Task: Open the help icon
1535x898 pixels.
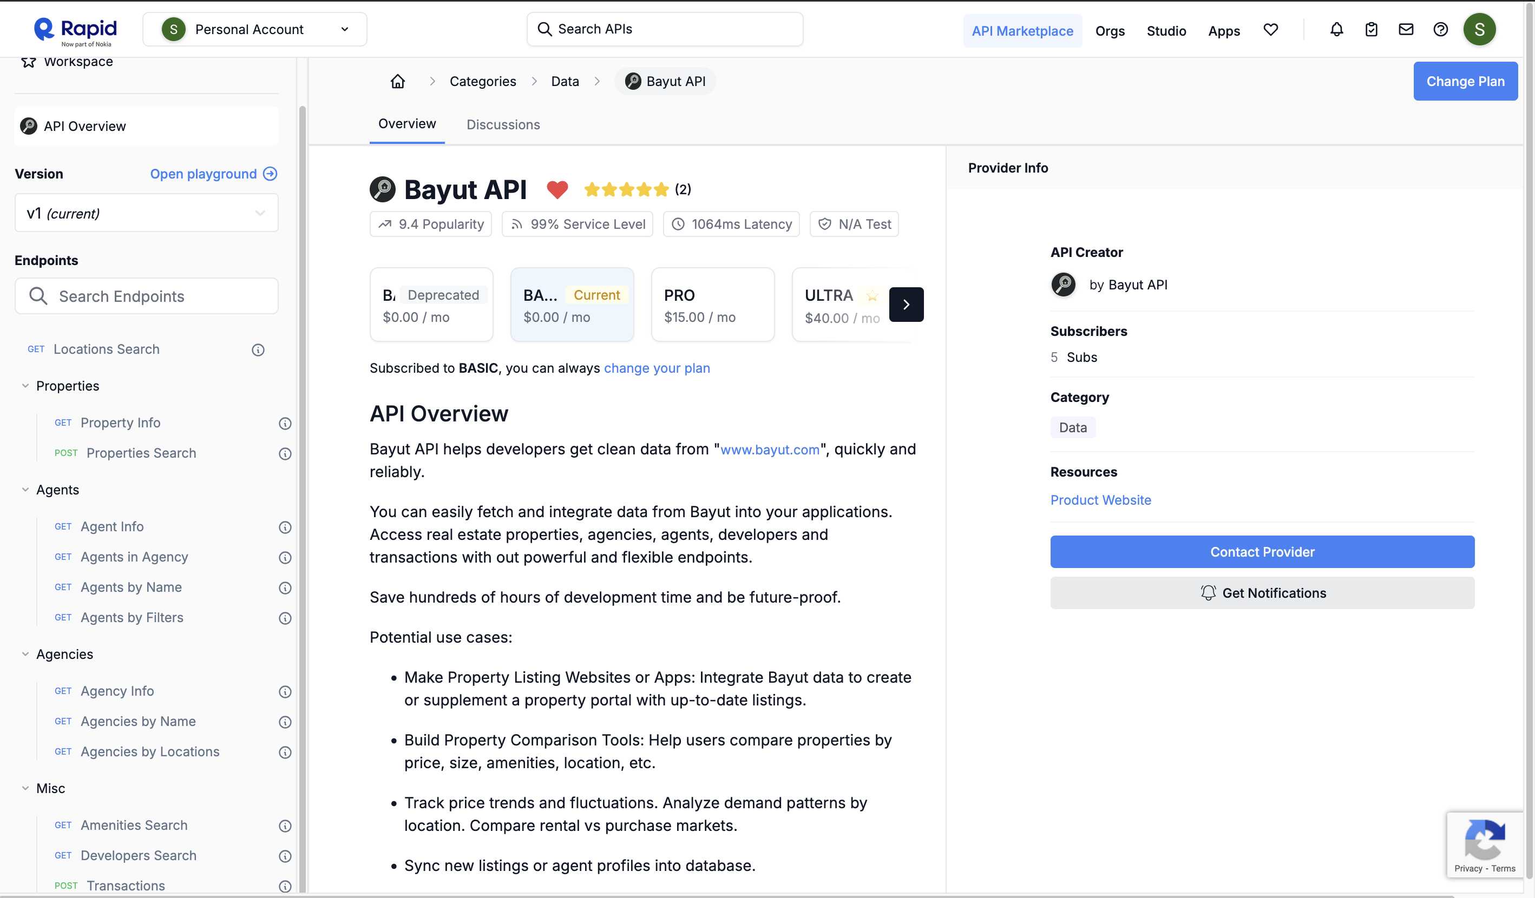Action: coord(1441,29)
